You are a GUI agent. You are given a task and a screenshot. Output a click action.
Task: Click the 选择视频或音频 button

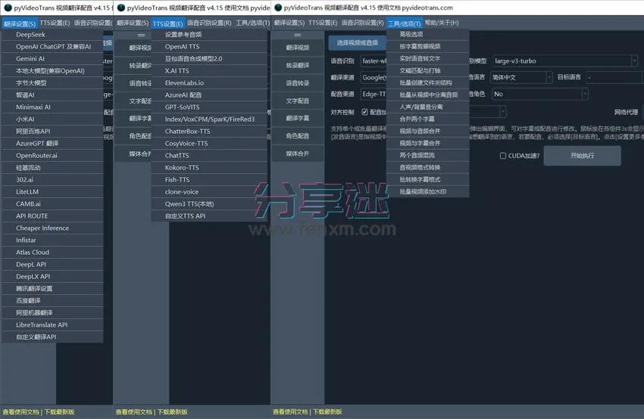(358, 42)
